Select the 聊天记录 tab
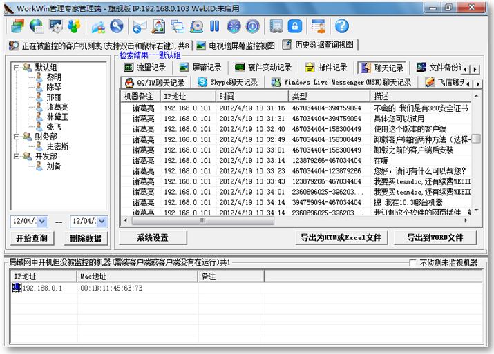494x354 pixels. 382,68
